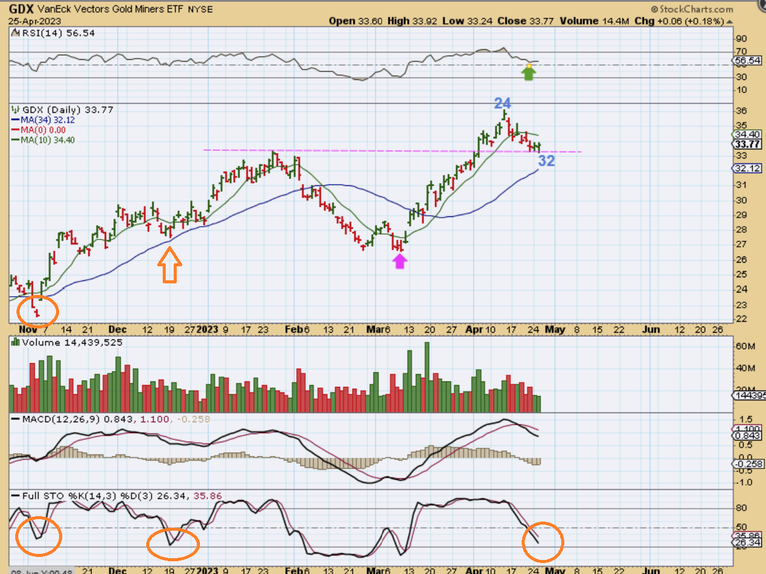Image resolution: width=766 pixels, height=574 pixels.
Task: Click the candlestick marker icon beside GDX (Daily)
Action: (15, 110)
